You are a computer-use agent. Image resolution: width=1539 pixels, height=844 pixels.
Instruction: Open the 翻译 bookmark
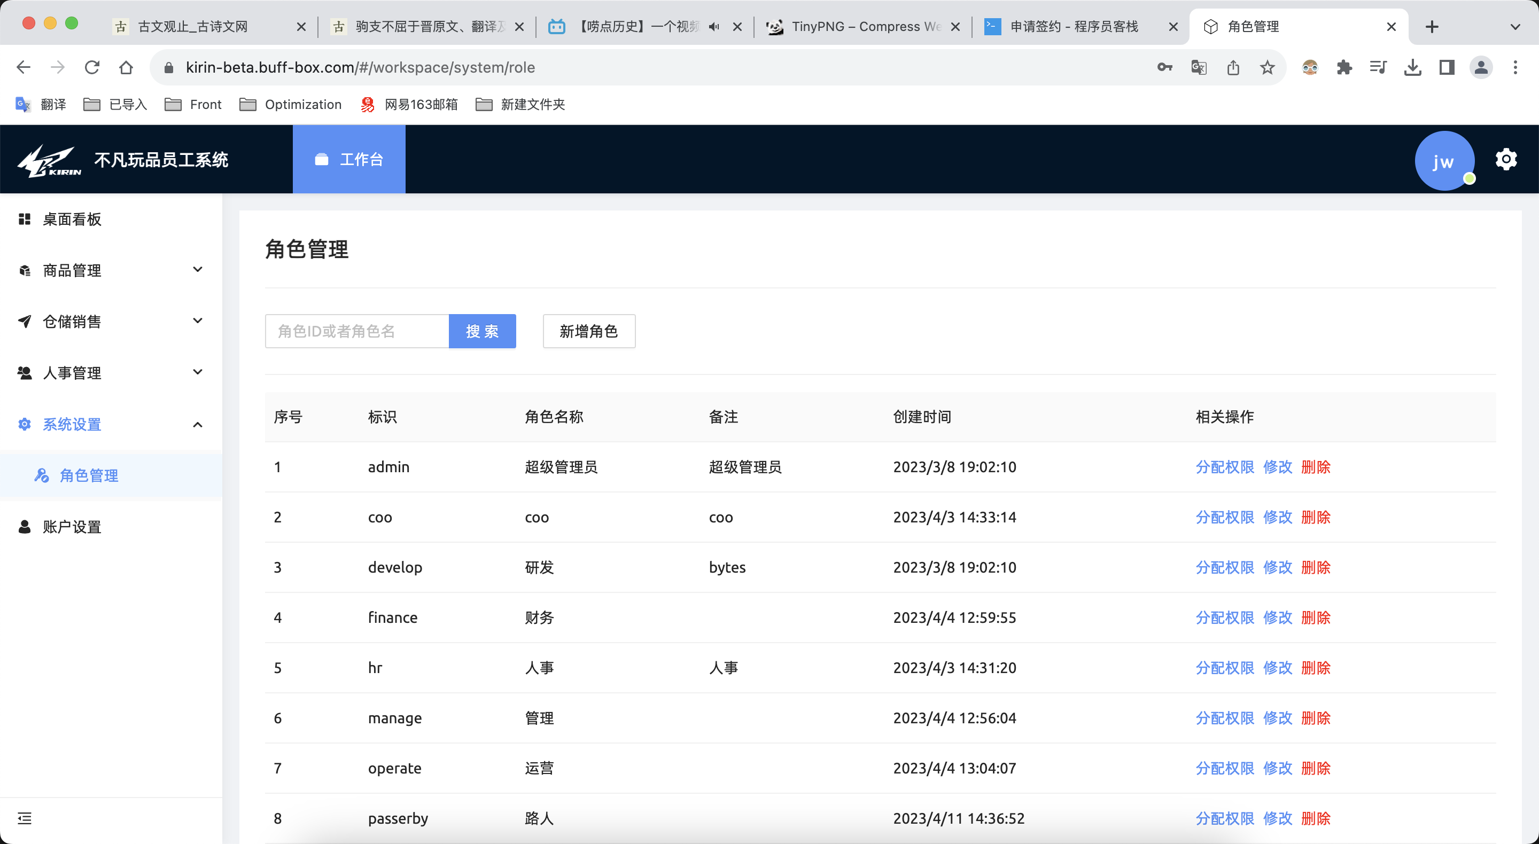click(41, 105)
